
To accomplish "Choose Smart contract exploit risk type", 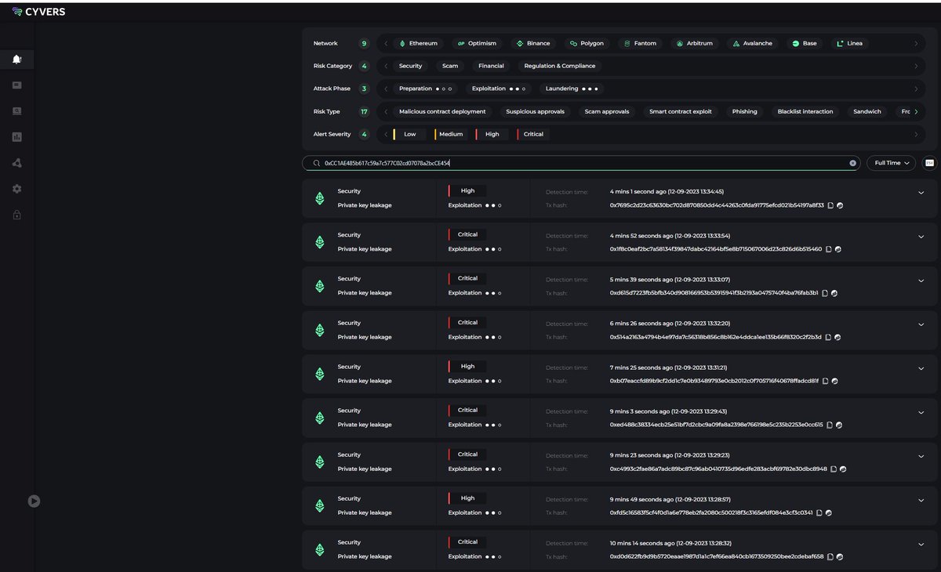I will click(681, 111).
